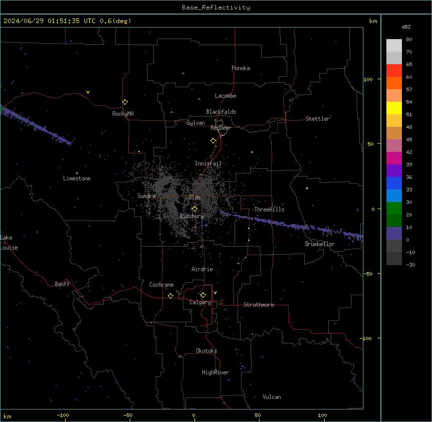Click the yellow V marker east of Calgary
The width and height of the screenshot is (432, 422).
coord(215,293)
